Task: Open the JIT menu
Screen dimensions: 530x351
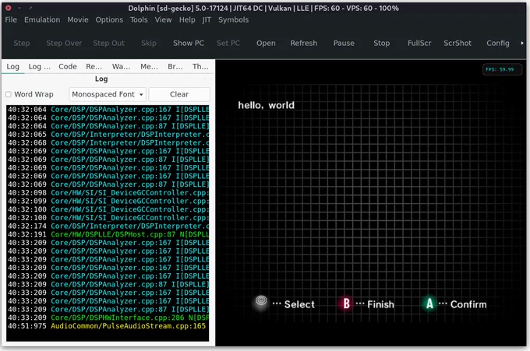Action: pyautogui.click(x=207, y=20)
